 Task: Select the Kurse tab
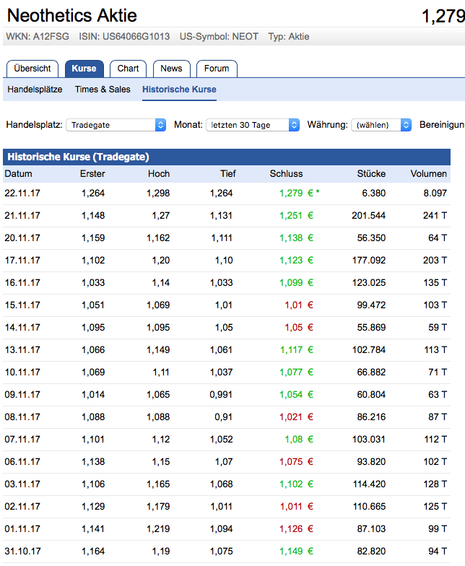coord(84,69)
